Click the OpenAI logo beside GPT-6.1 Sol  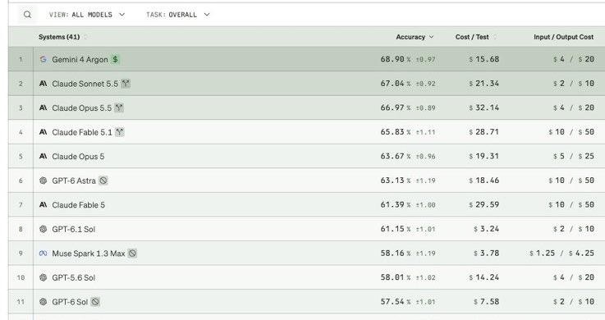coord(44,229)
